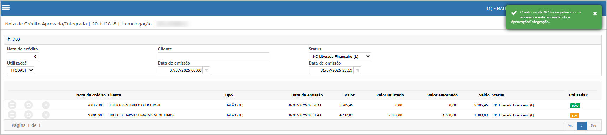Viewport: 607px width, 135px height.
Task: Click credit note number 600010901
Action: pos(95,115)
